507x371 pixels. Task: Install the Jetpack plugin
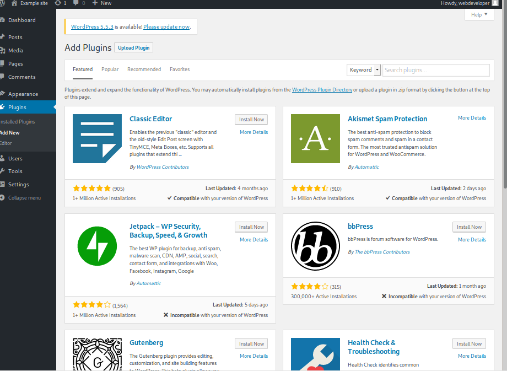tap(251, 227)
